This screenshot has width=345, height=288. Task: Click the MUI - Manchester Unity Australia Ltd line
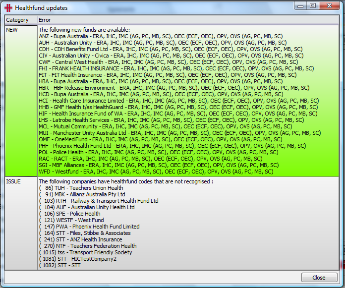point(180,133)
